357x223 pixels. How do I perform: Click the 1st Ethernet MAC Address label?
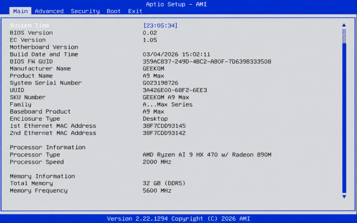click(53, 126)
